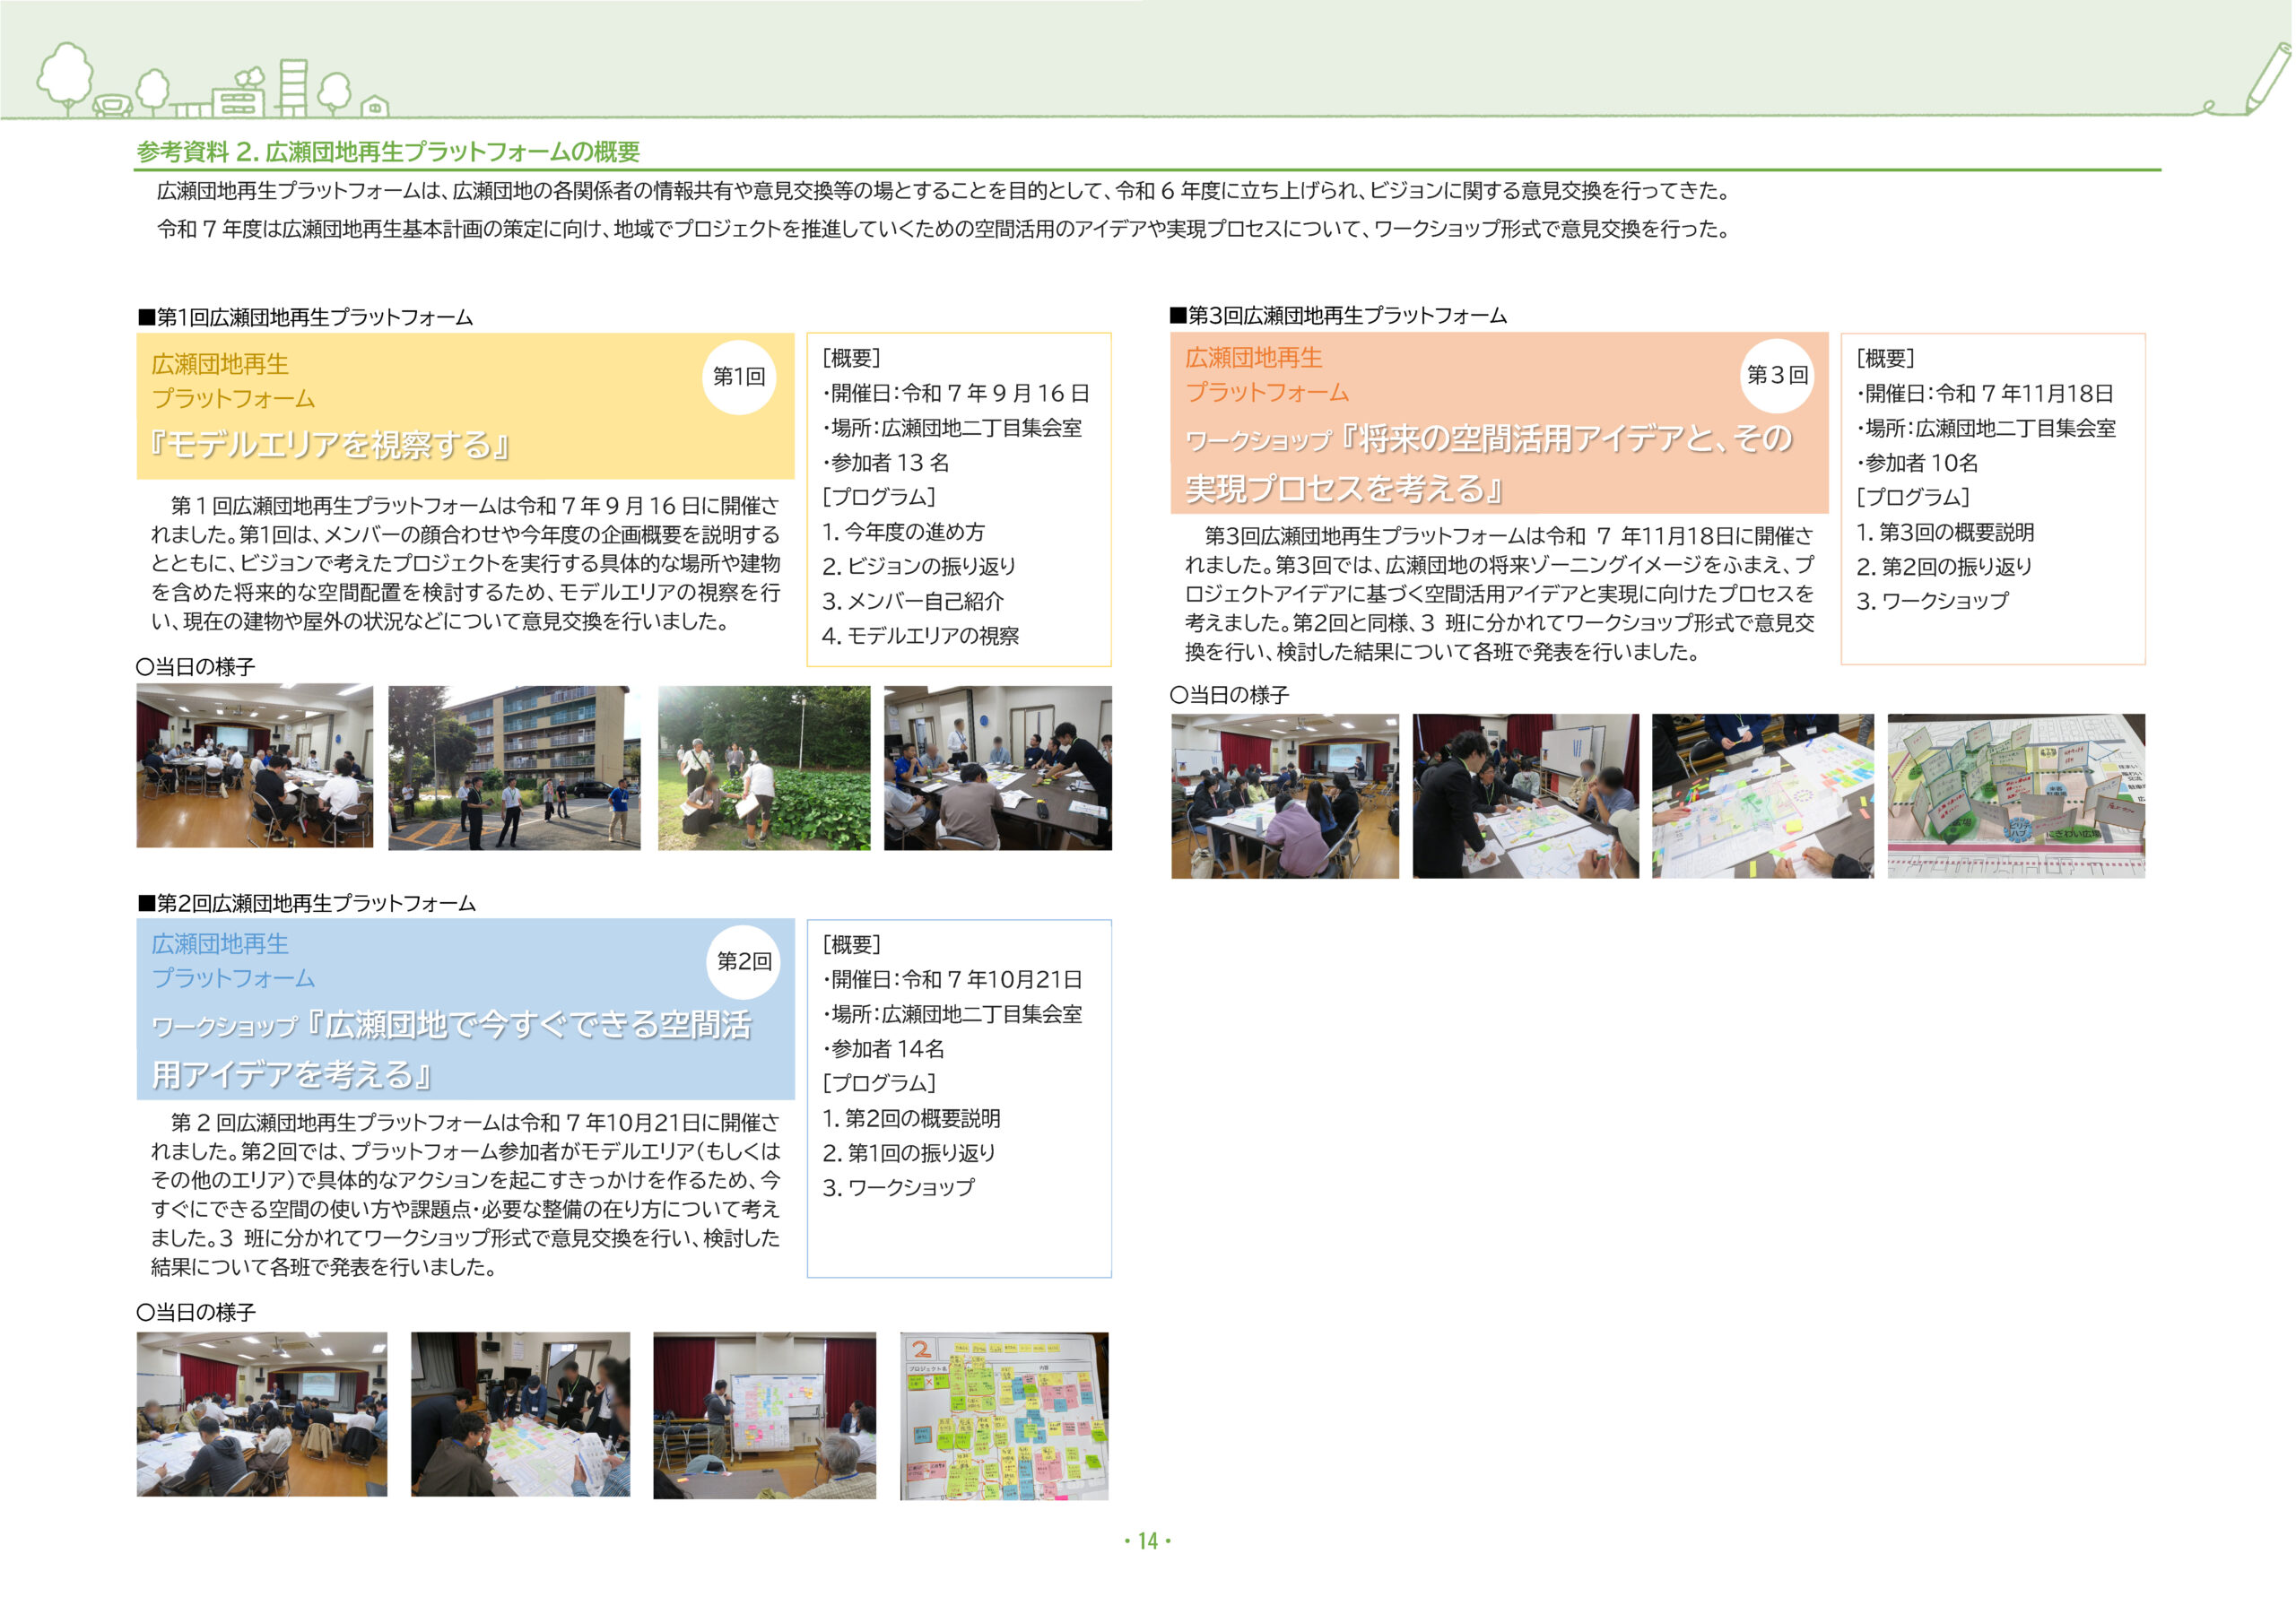2296x1623 pixels.
Task: Click program item 1. 第3回の概要説明
Action: pyautogui.click(x=1946, y=532)
